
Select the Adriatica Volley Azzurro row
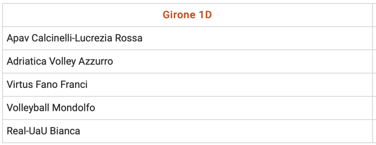[187, 62]
